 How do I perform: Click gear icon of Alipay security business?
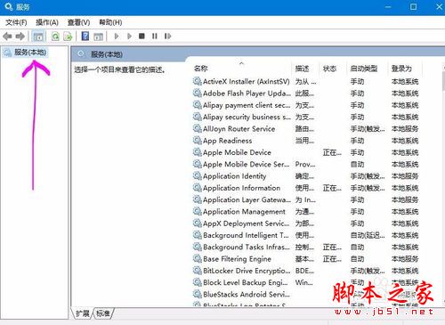coord(198,117)
